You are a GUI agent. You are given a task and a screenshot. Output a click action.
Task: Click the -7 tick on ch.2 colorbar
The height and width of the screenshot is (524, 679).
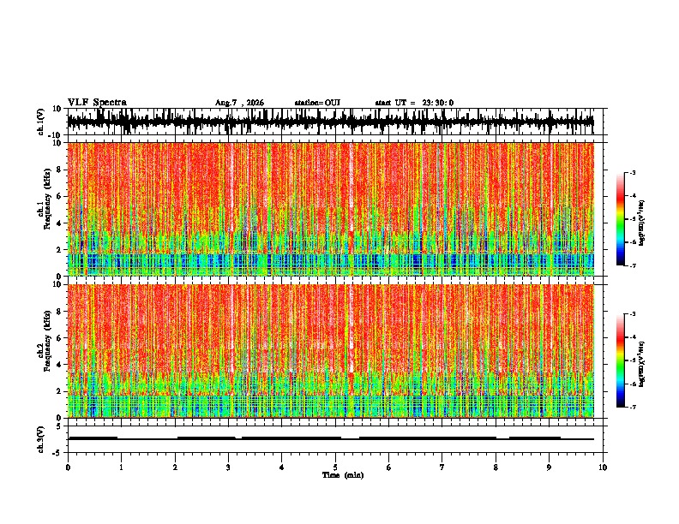[633, 407]
